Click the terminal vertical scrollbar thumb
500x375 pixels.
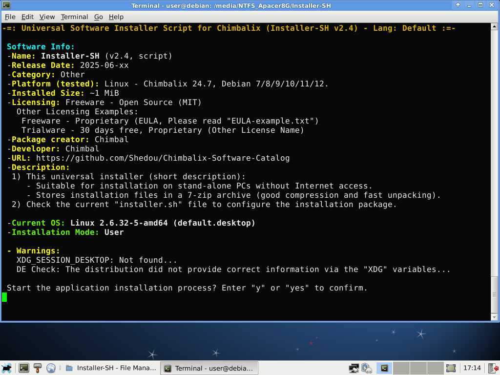494,295
